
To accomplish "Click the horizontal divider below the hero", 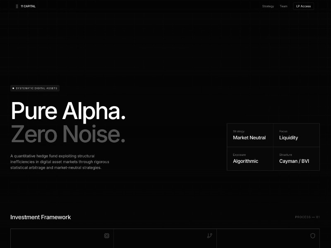I will tap(165, 182).
